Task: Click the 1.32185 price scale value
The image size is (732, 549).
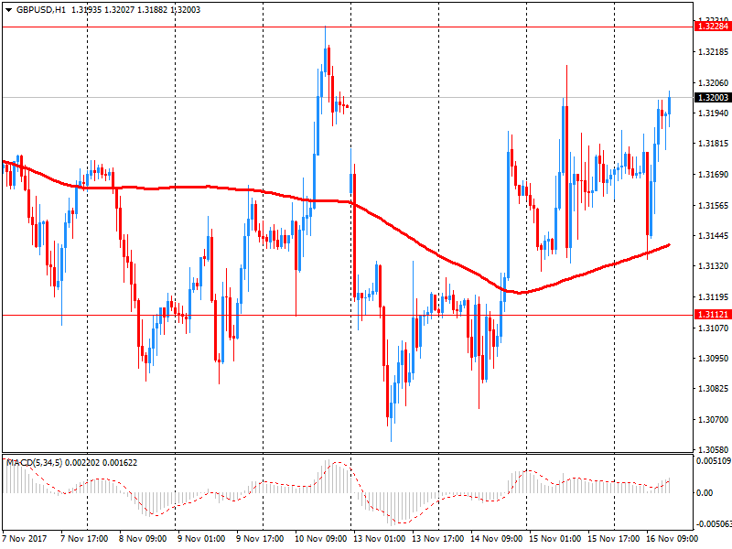Action: click(714, 52)
